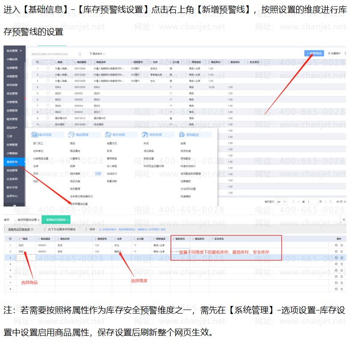This screenshot has width=354, height=347.
Task: Check the checkbox for row 3
Action: 48,81
